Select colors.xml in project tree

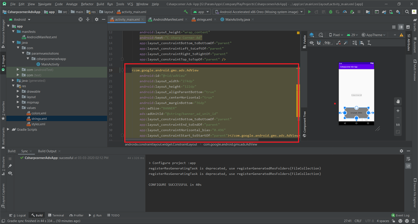(39, 113)
